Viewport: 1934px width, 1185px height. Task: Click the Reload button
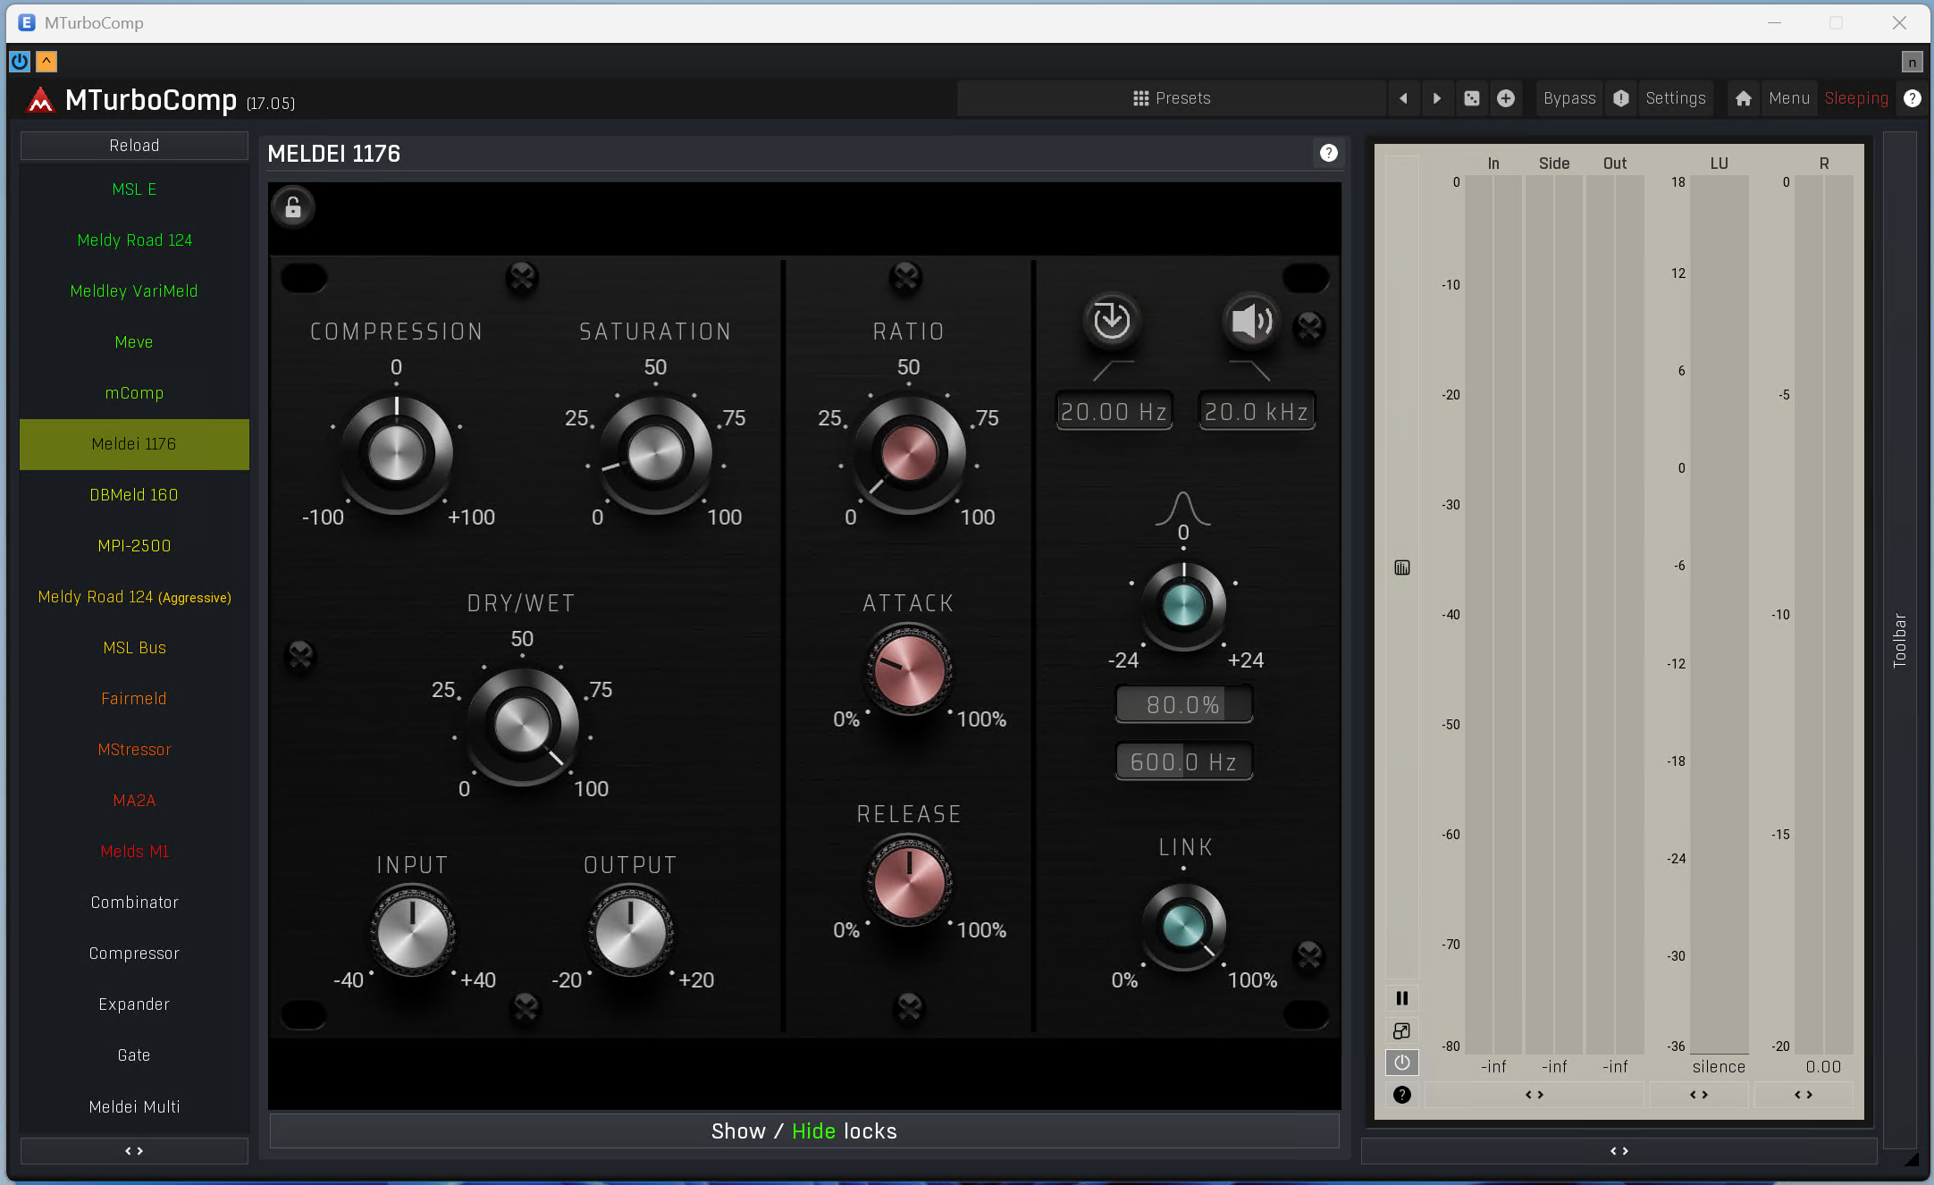134,146
